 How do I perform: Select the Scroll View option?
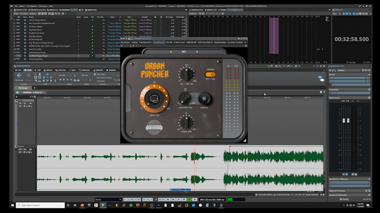101,81
